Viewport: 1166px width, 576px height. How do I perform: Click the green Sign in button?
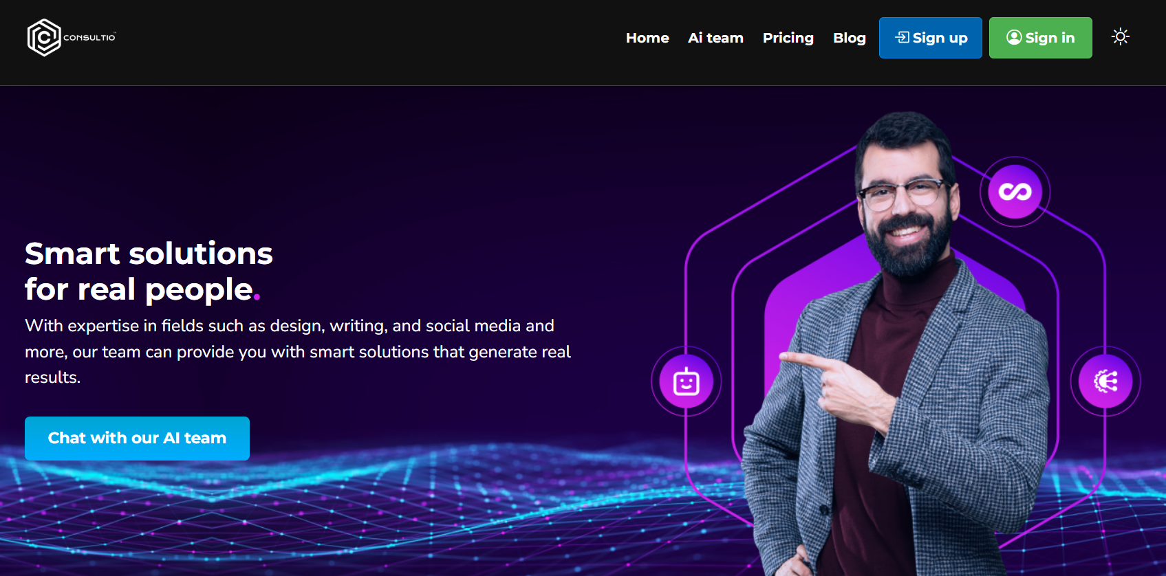tap(1040, 38)
